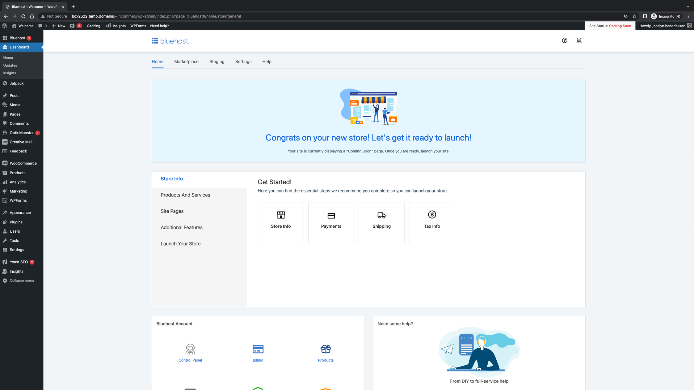Open Products in Bluehost Account

[326, 353]
